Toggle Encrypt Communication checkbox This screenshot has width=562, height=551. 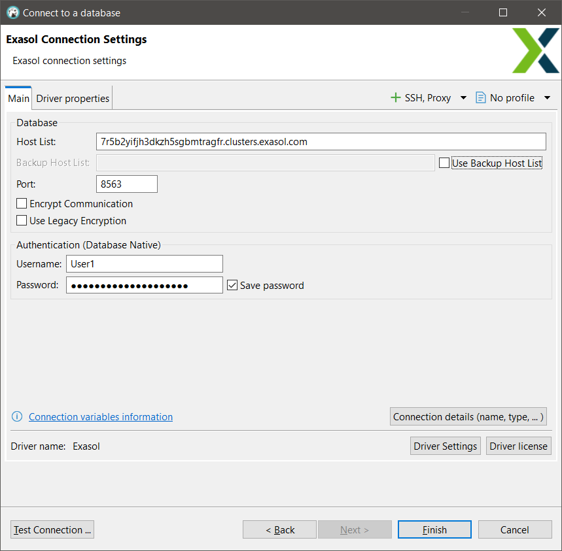22,204
